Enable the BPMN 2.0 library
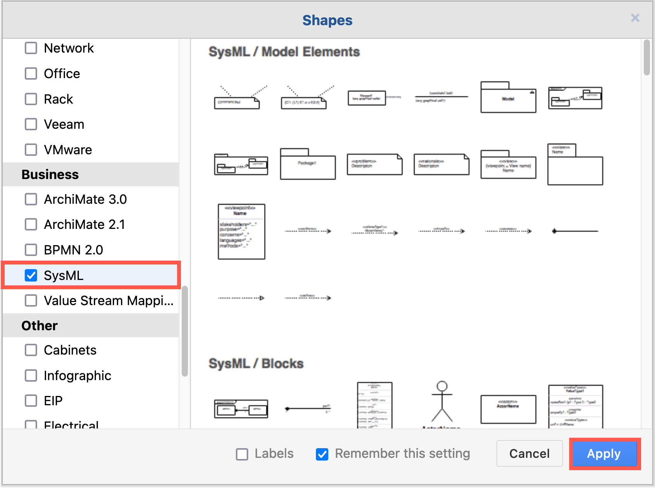The width and height of the screenshot is (655, 488). [31, 250]
